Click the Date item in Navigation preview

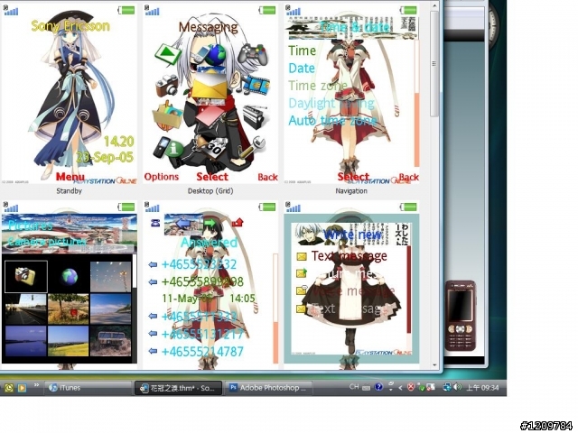(x=302, y=69)
